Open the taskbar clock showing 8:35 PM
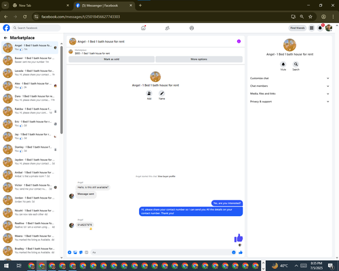Image resolution: width=339 pixels, height=271 pixels. click(316, 266)
